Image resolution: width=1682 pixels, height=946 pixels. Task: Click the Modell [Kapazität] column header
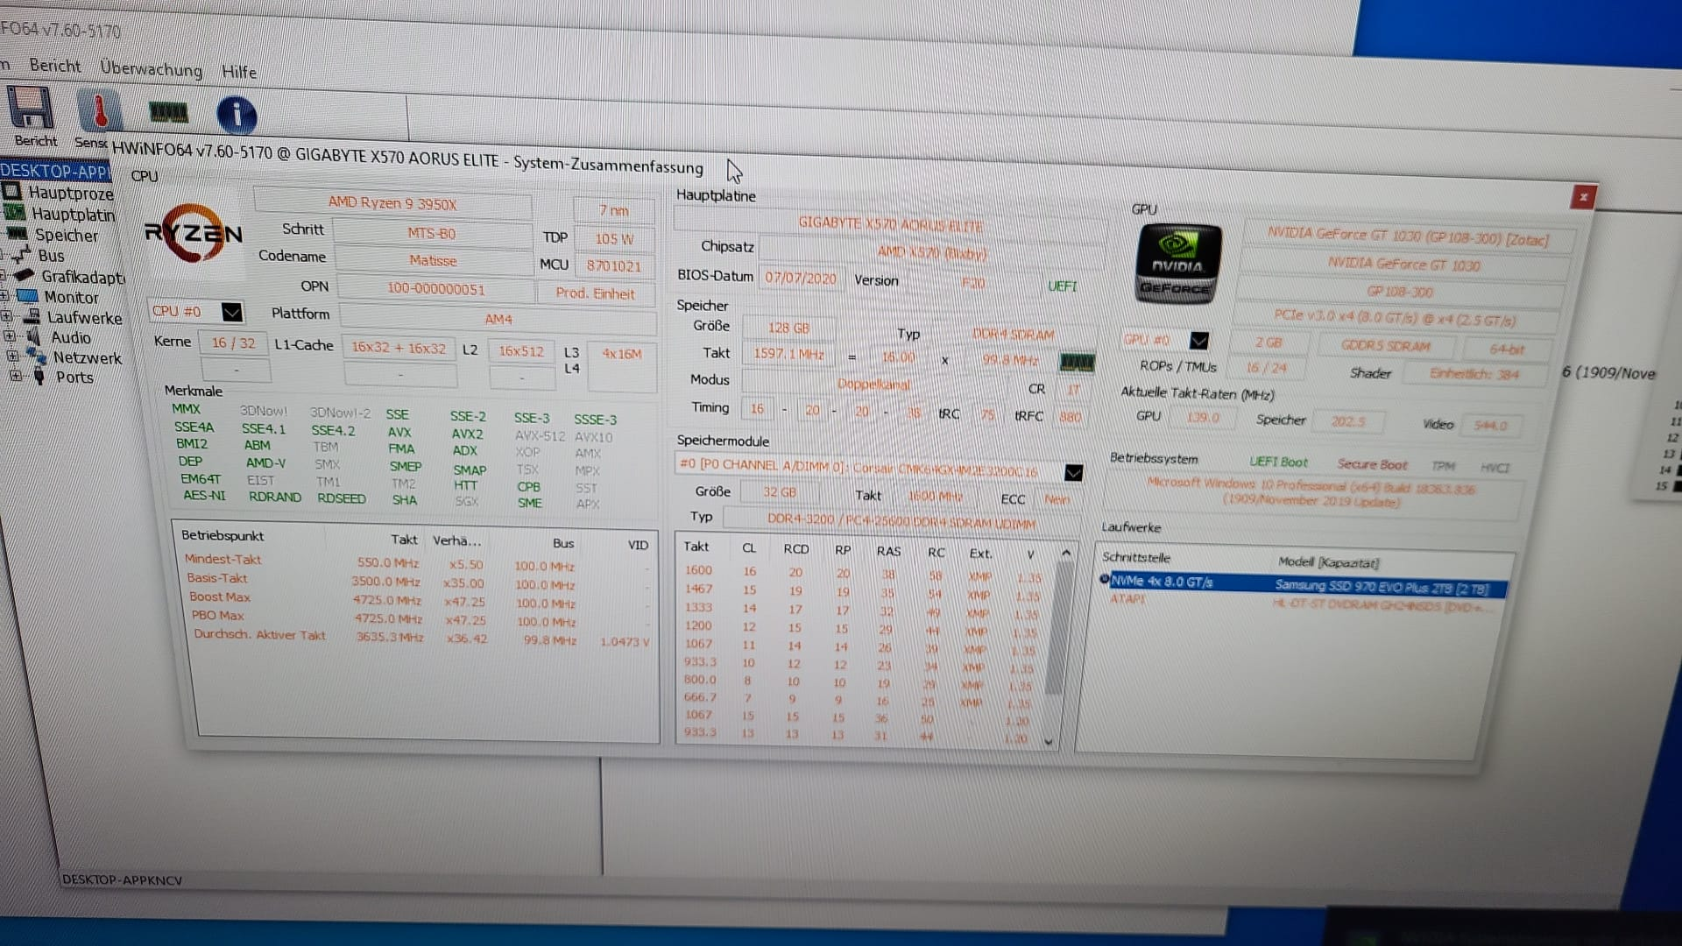1328,562
